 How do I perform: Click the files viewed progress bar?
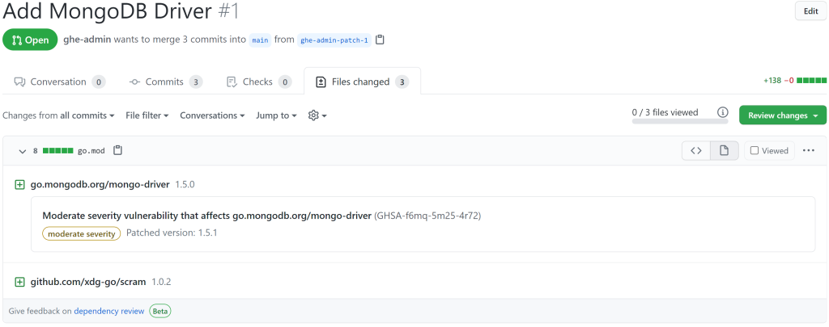[679, 121]
